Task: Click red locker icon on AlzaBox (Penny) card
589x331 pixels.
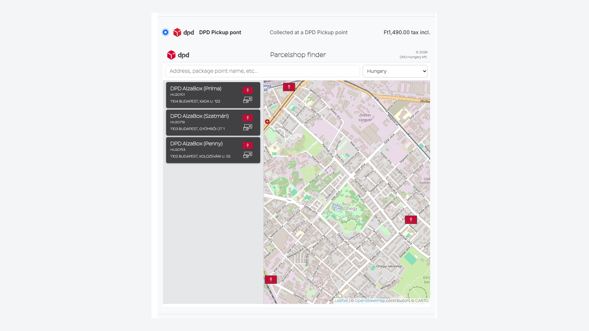Action: coord(247,145)
